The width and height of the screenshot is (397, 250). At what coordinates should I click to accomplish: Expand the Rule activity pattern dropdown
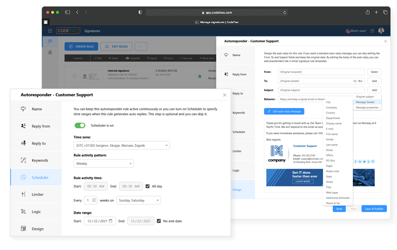(103, 163)
